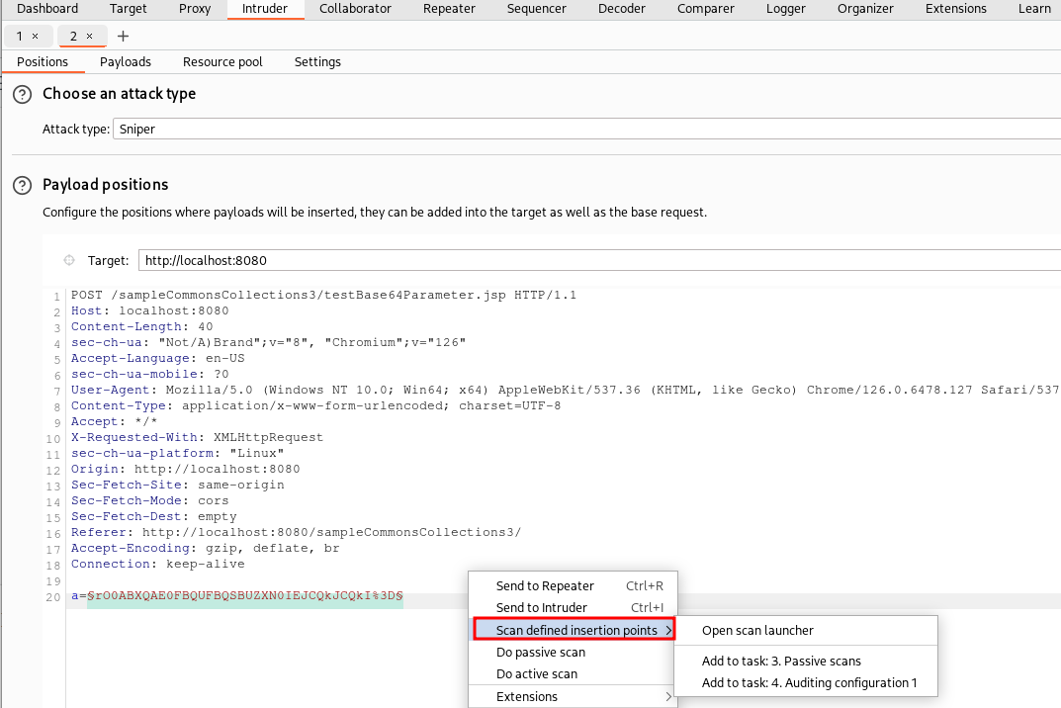This screenshot has height=708, width=1061.
Task: Click help icon beside Payload positions
Action: [x=22, y=186]
